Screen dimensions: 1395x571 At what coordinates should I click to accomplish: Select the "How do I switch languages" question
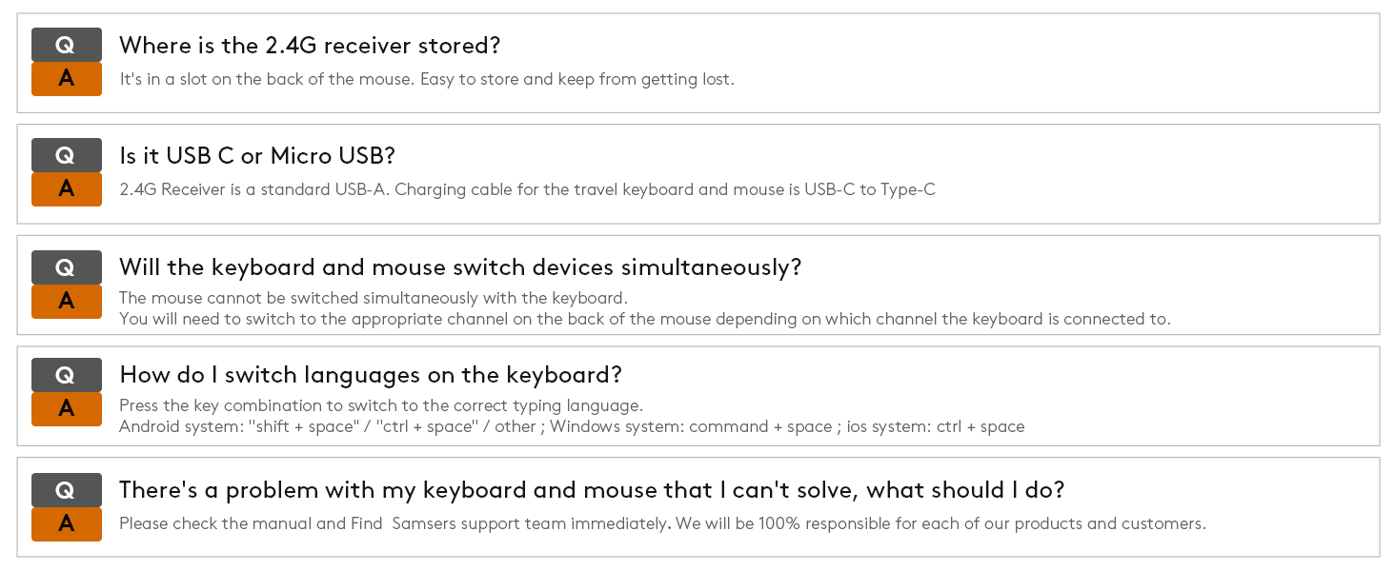pyautogui.click(x=371, y=375)
